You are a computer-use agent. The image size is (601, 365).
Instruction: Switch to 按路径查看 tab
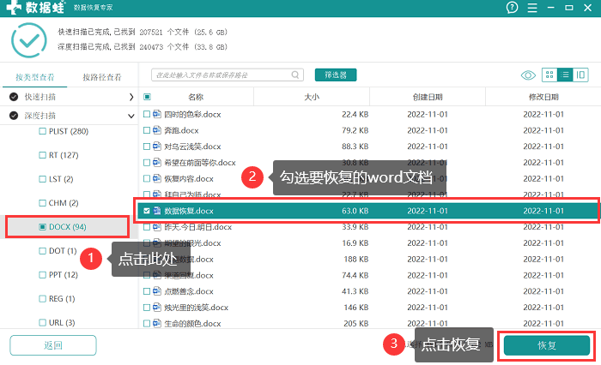(102, 77)
